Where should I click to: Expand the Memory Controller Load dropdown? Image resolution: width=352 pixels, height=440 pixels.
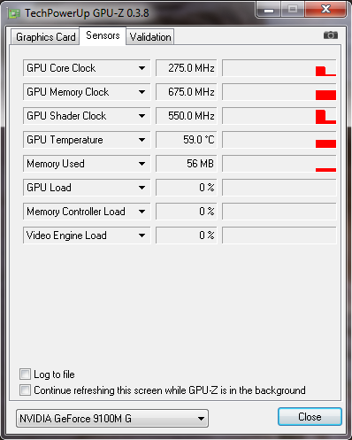pyautogui.click(x=142, y=212)
